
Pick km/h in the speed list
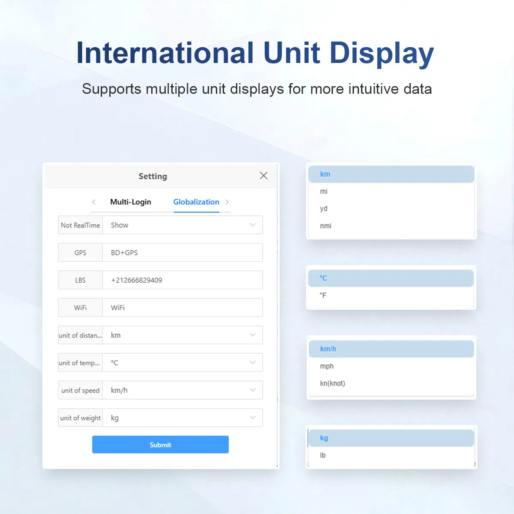point(391,349)
